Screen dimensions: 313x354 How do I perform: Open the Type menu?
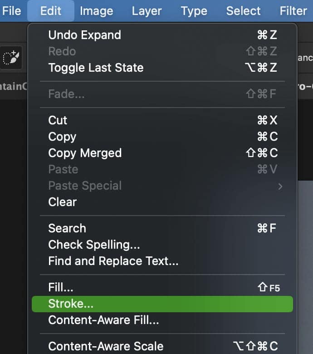(194, 11)
